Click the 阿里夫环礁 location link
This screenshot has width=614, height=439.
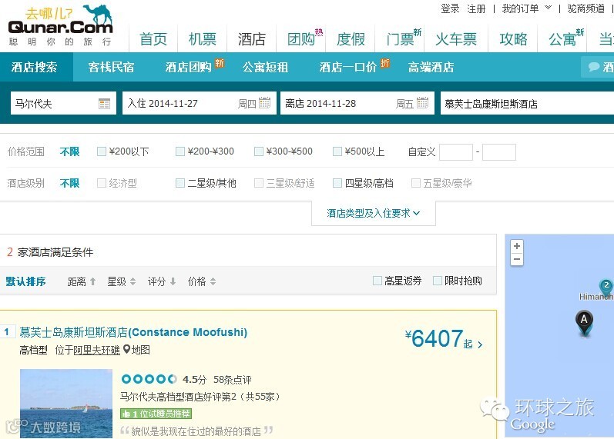tap(97, 350)
